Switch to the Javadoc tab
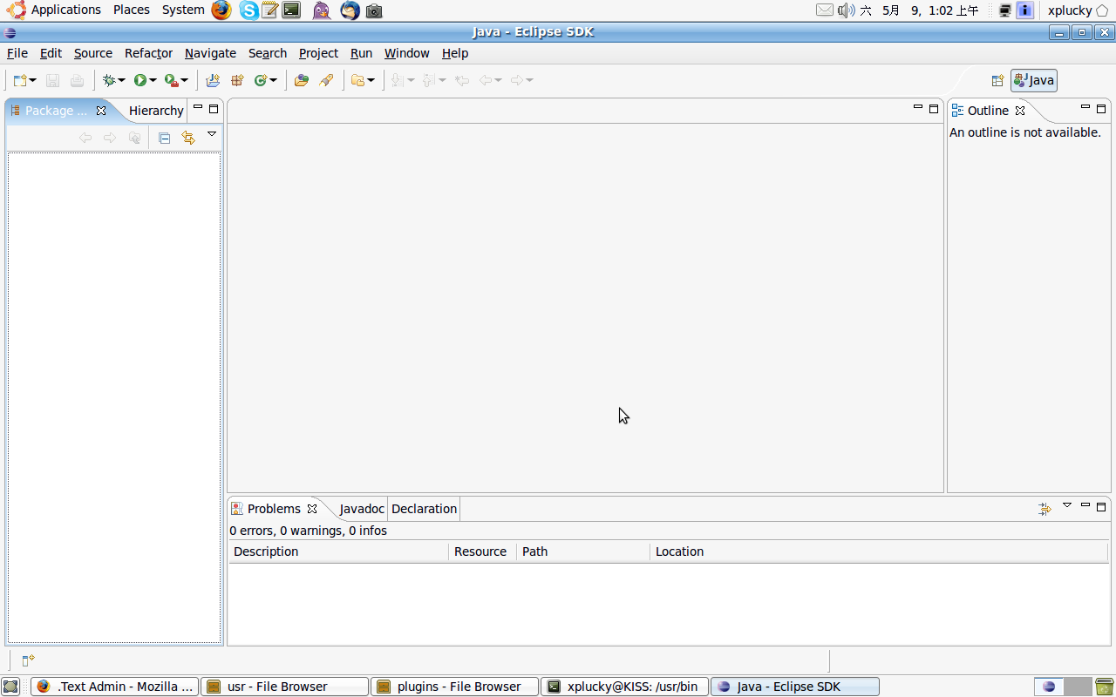The height and width of the screenshot is (697, 1116). (362, 509)
